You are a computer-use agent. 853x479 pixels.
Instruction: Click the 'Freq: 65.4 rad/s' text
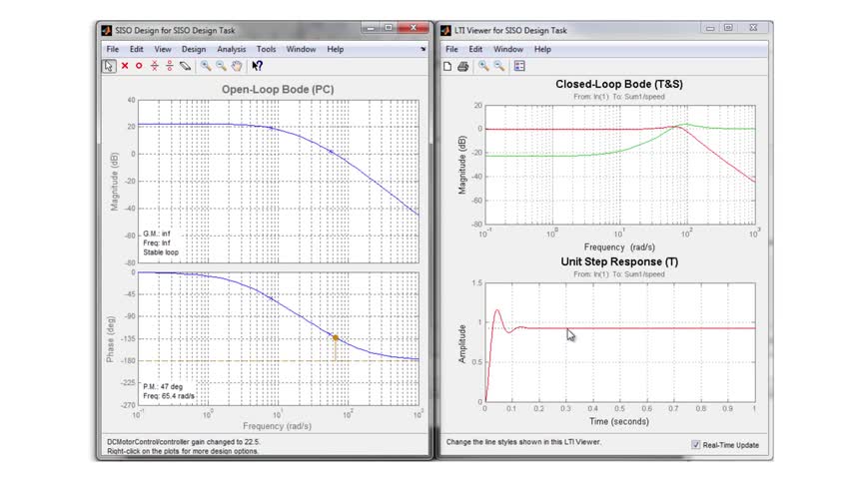[169, 396]
